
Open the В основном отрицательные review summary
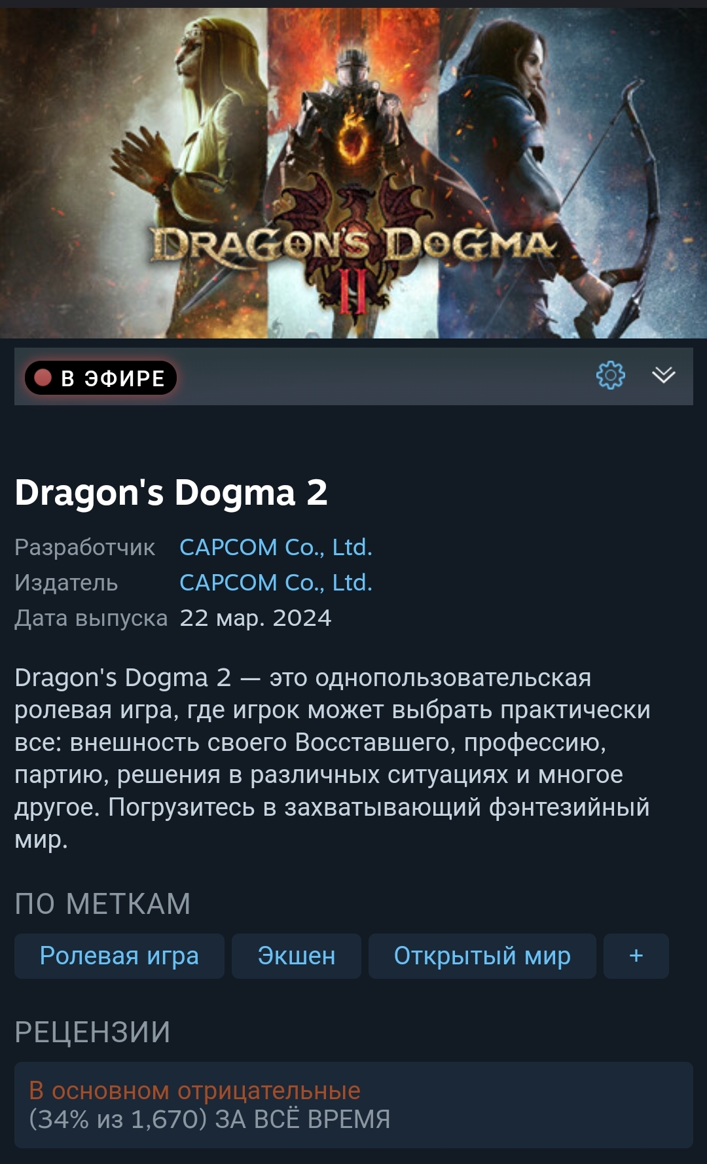click(x=194, y=1091)
